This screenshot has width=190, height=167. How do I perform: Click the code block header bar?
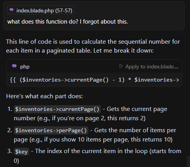click(x=94, y=66)
